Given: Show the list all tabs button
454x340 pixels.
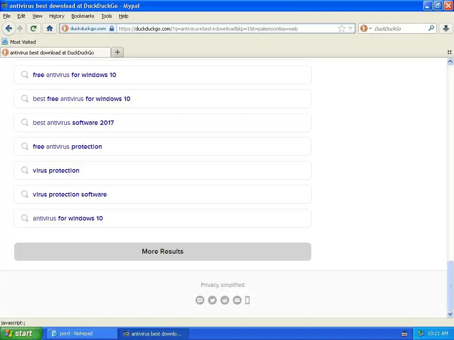Looking at the screenshot, I should click(450, 52).
